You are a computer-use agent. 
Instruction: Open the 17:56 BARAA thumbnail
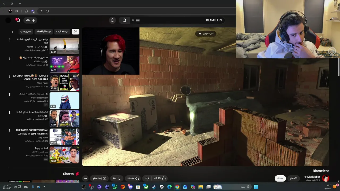[64, 119]
